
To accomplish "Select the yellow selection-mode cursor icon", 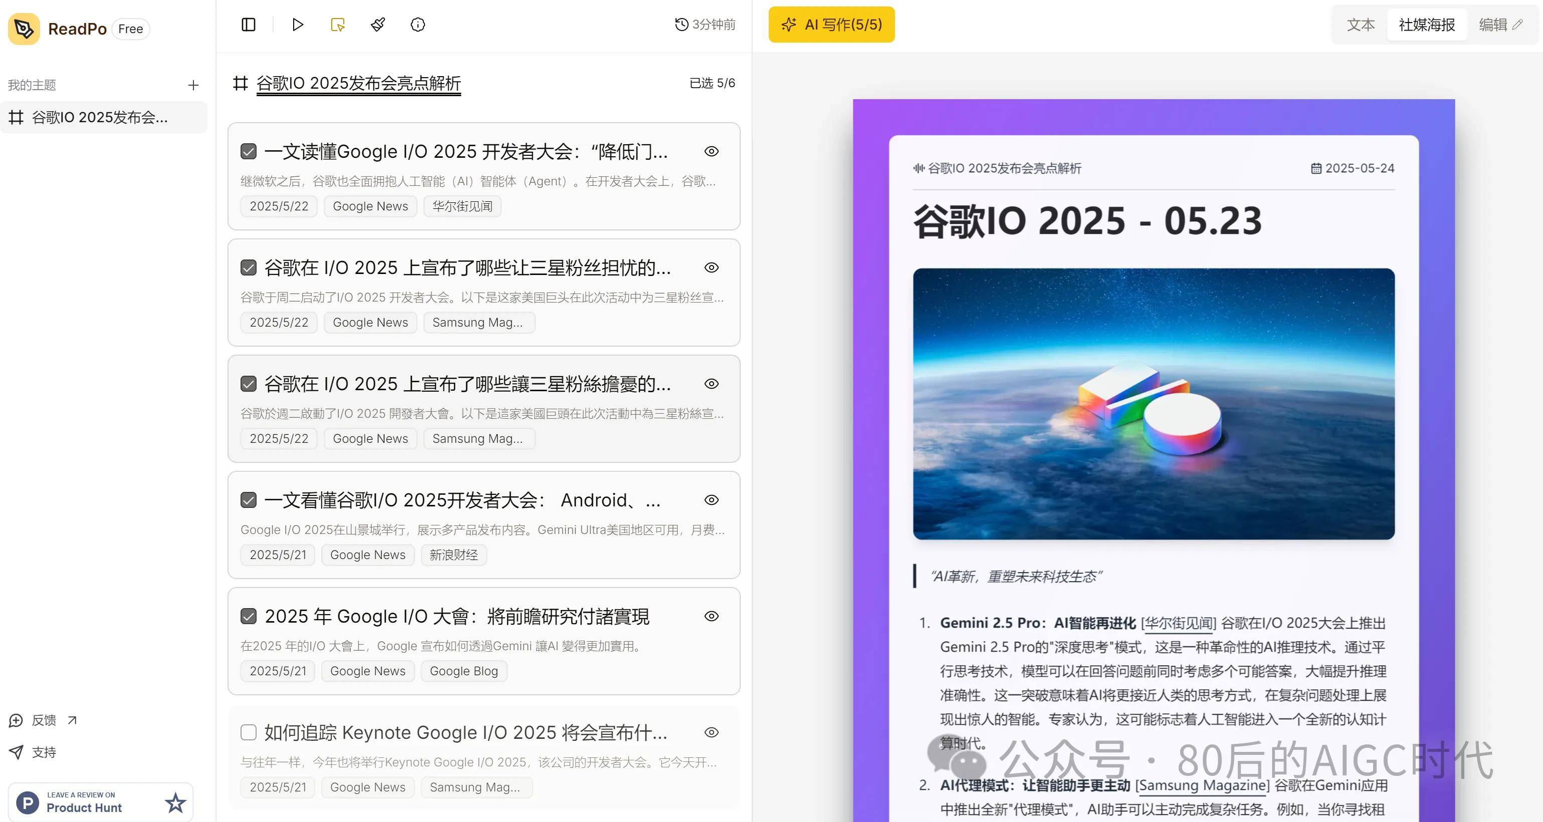I will (x=337, y=25).
